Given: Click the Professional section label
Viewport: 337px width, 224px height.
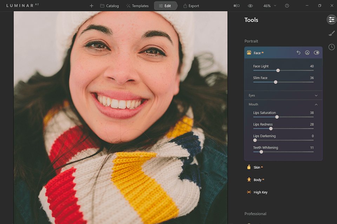Looking at the screenshot, I should coord(255,214).
